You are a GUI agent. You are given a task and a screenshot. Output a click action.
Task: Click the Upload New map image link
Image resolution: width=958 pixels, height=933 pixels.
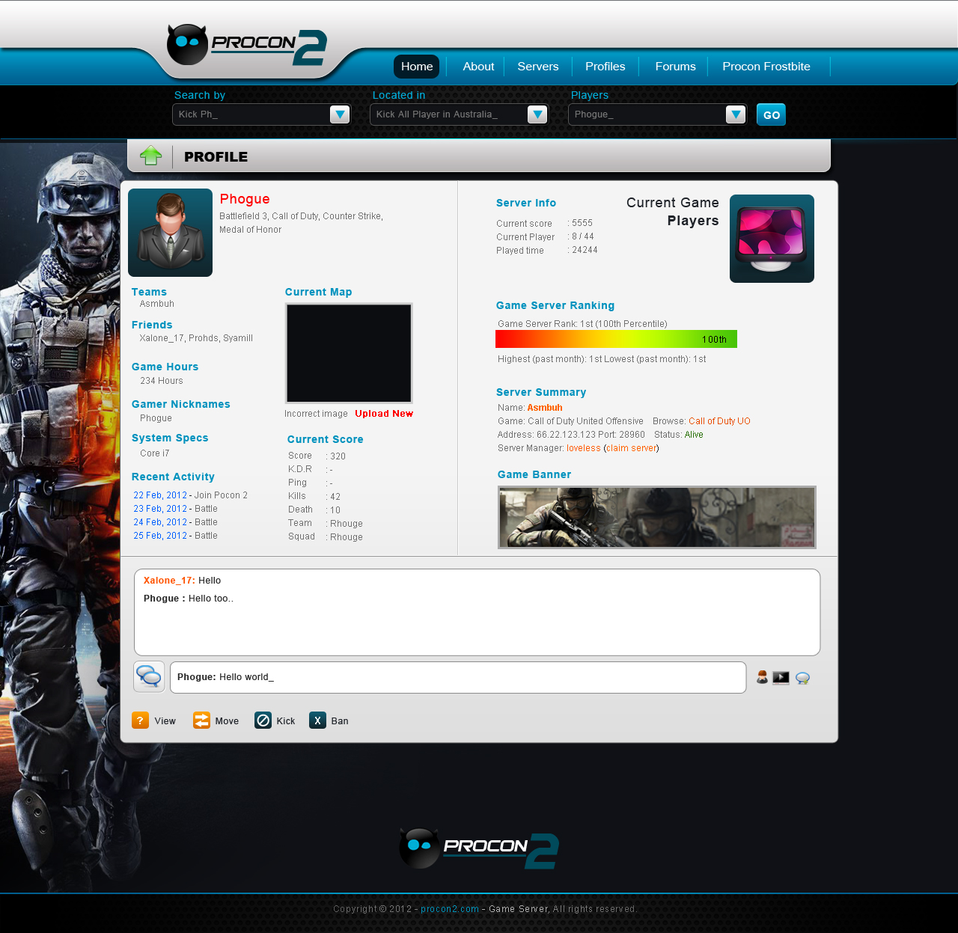pos(384,414)
